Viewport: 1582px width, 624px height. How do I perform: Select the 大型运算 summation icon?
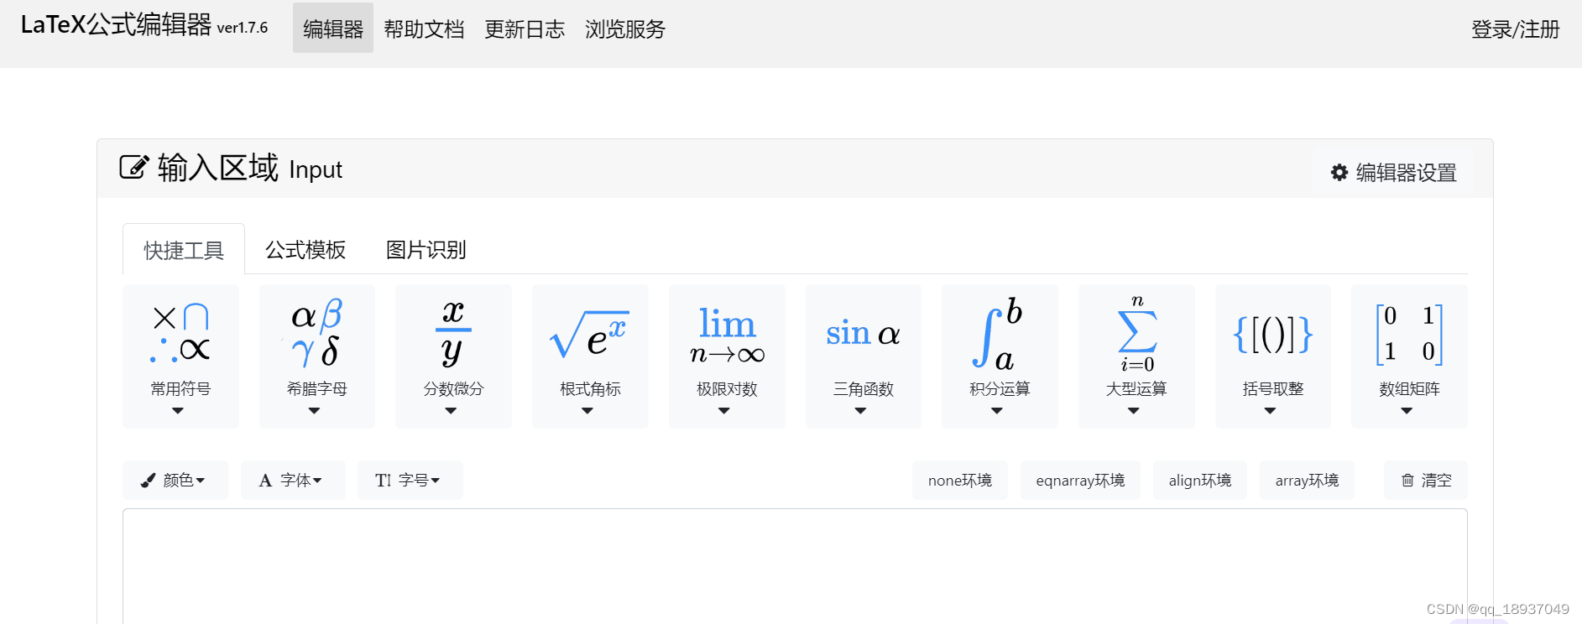(x=1137, y=333)
